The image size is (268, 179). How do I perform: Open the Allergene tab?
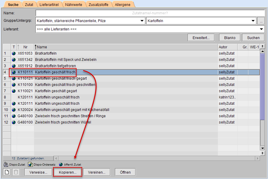(x=123, y=5)
